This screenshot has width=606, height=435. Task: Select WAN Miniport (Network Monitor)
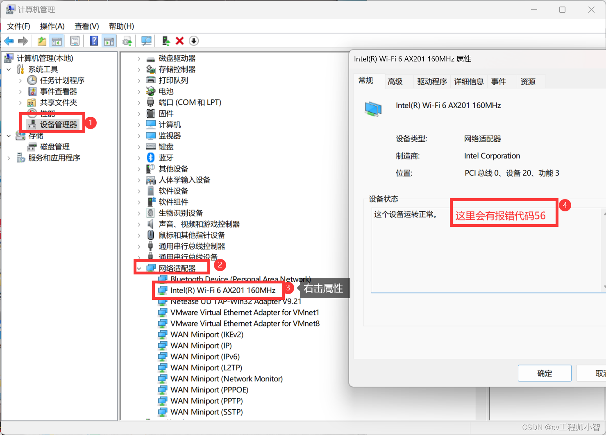click(227, 379)
